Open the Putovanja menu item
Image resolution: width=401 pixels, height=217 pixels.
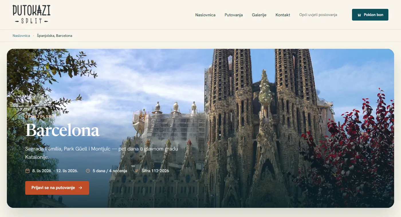(234, 15)
